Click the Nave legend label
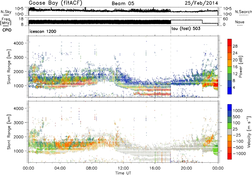 (x=240, y=22)
